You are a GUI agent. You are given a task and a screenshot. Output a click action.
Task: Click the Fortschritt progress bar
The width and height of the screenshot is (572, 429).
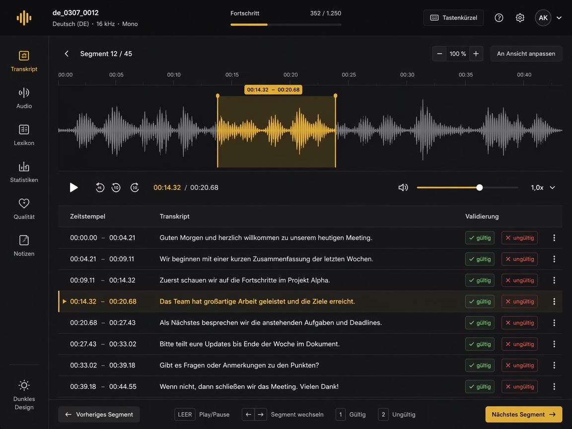tap(286, 24)
